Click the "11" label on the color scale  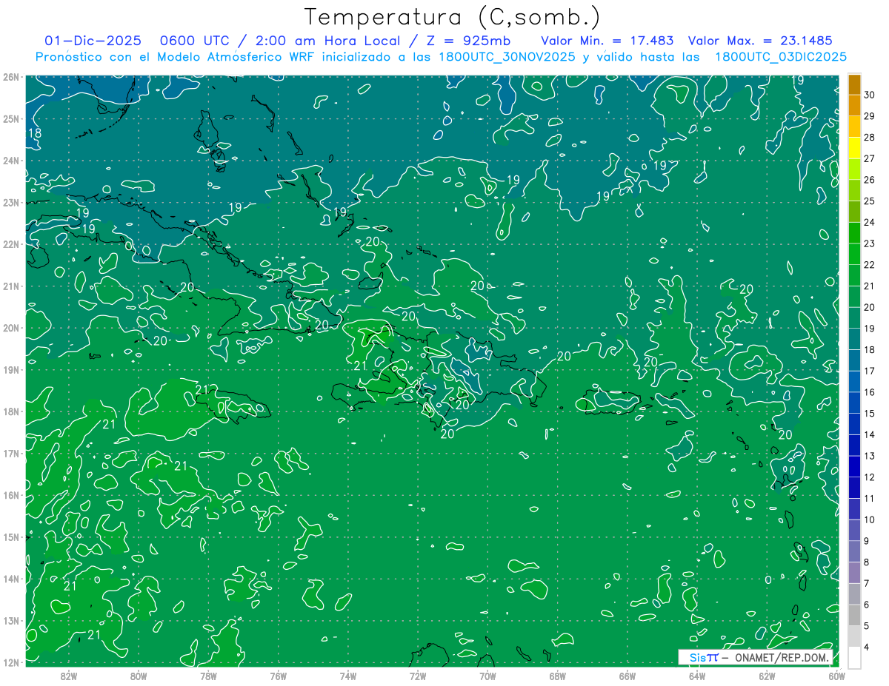click(870, 498)
